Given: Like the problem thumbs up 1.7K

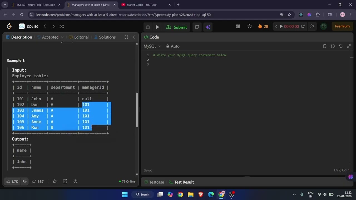Looking at the screenshot, I should coord(12,181).
